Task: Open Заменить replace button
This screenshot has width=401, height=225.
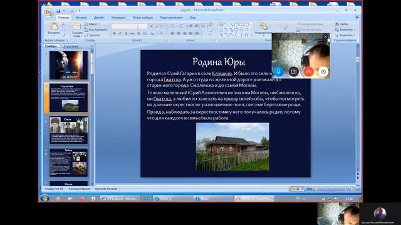Action: tap(345, 29)
